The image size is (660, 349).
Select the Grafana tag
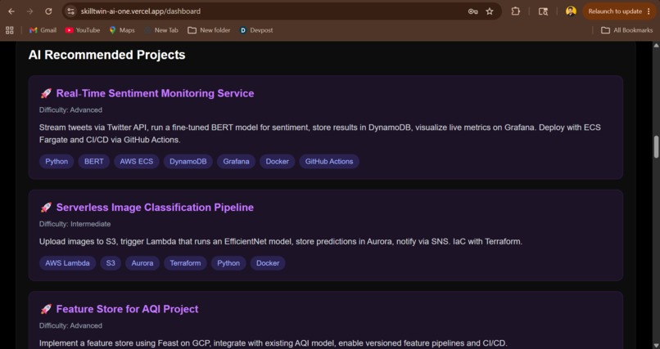click(x=236, y=162)
